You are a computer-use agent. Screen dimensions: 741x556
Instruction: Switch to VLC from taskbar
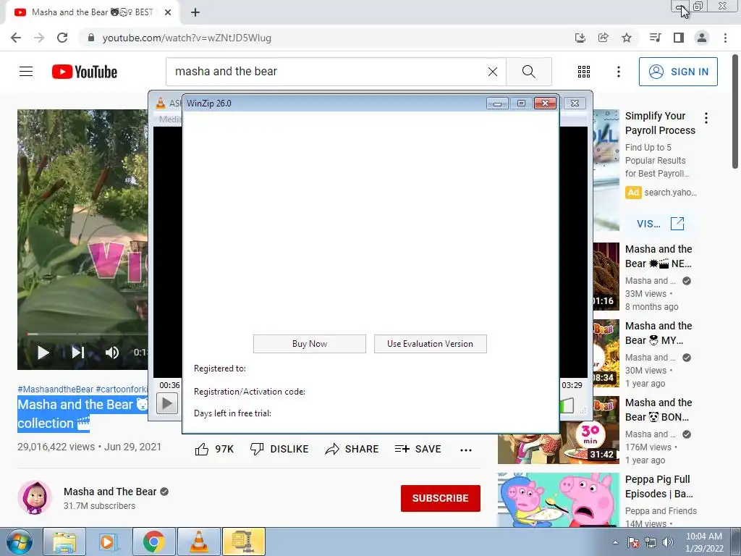pos(198,542)
